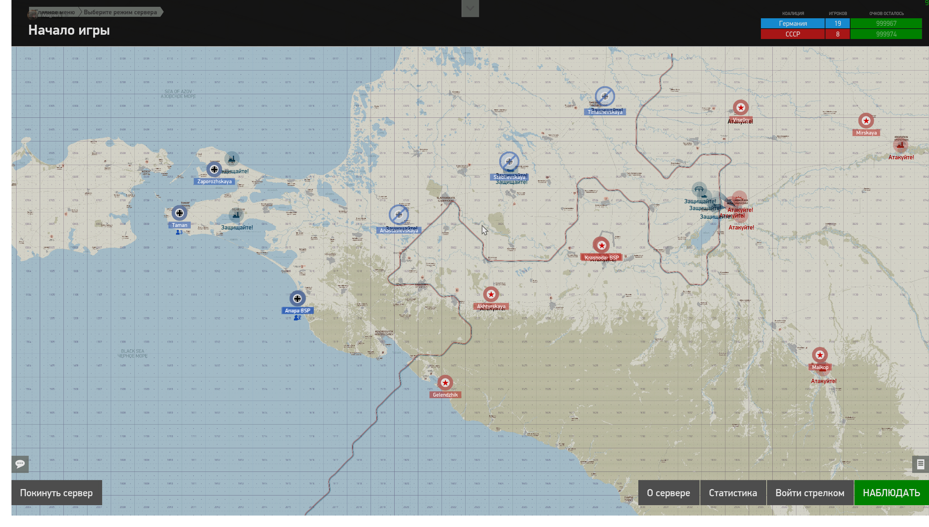Open Выберите режим сервера breadcrumb
Screen dimensions: 929x527
[x=120, y=12]
